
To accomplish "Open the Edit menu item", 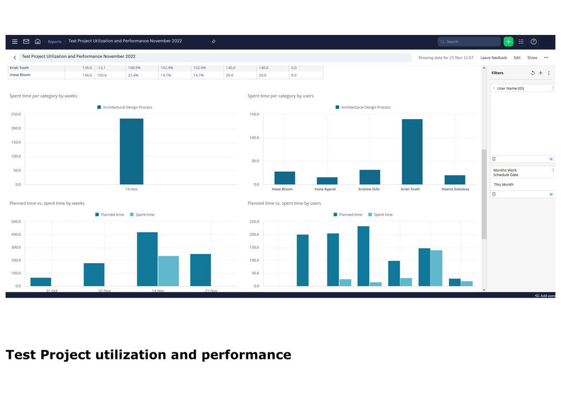I will pyautogui.click(x=517, y=58).
